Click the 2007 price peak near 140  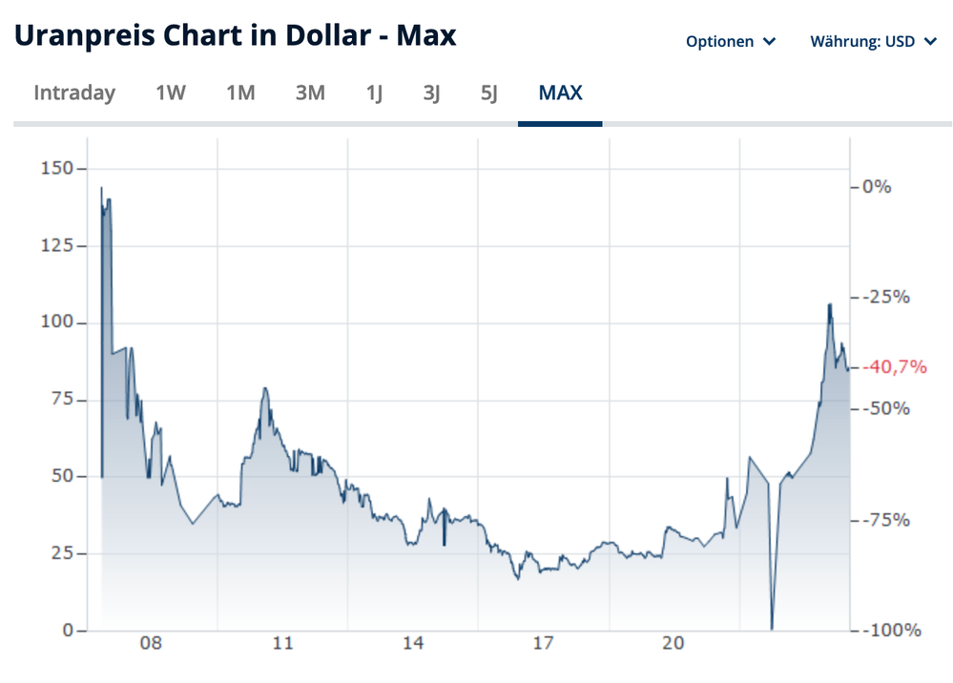(102, 189)
